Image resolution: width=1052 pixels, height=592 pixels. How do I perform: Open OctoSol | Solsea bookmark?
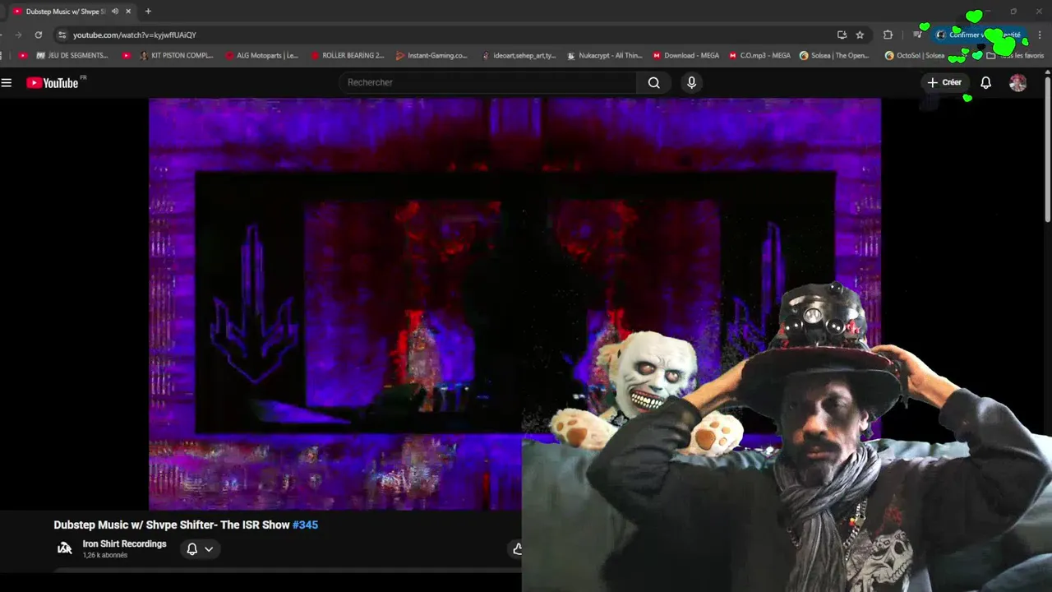click(x=915, y=56)
